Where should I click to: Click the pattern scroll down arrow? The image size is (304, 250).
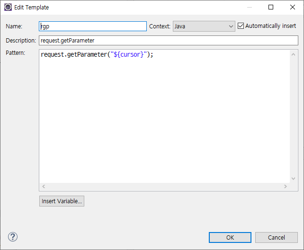(x=293, y=179)
